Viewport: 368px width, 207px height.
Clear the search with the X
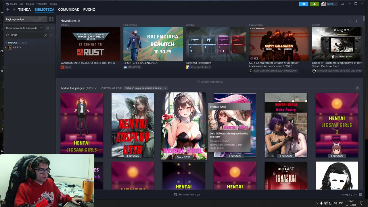(45, 35)
